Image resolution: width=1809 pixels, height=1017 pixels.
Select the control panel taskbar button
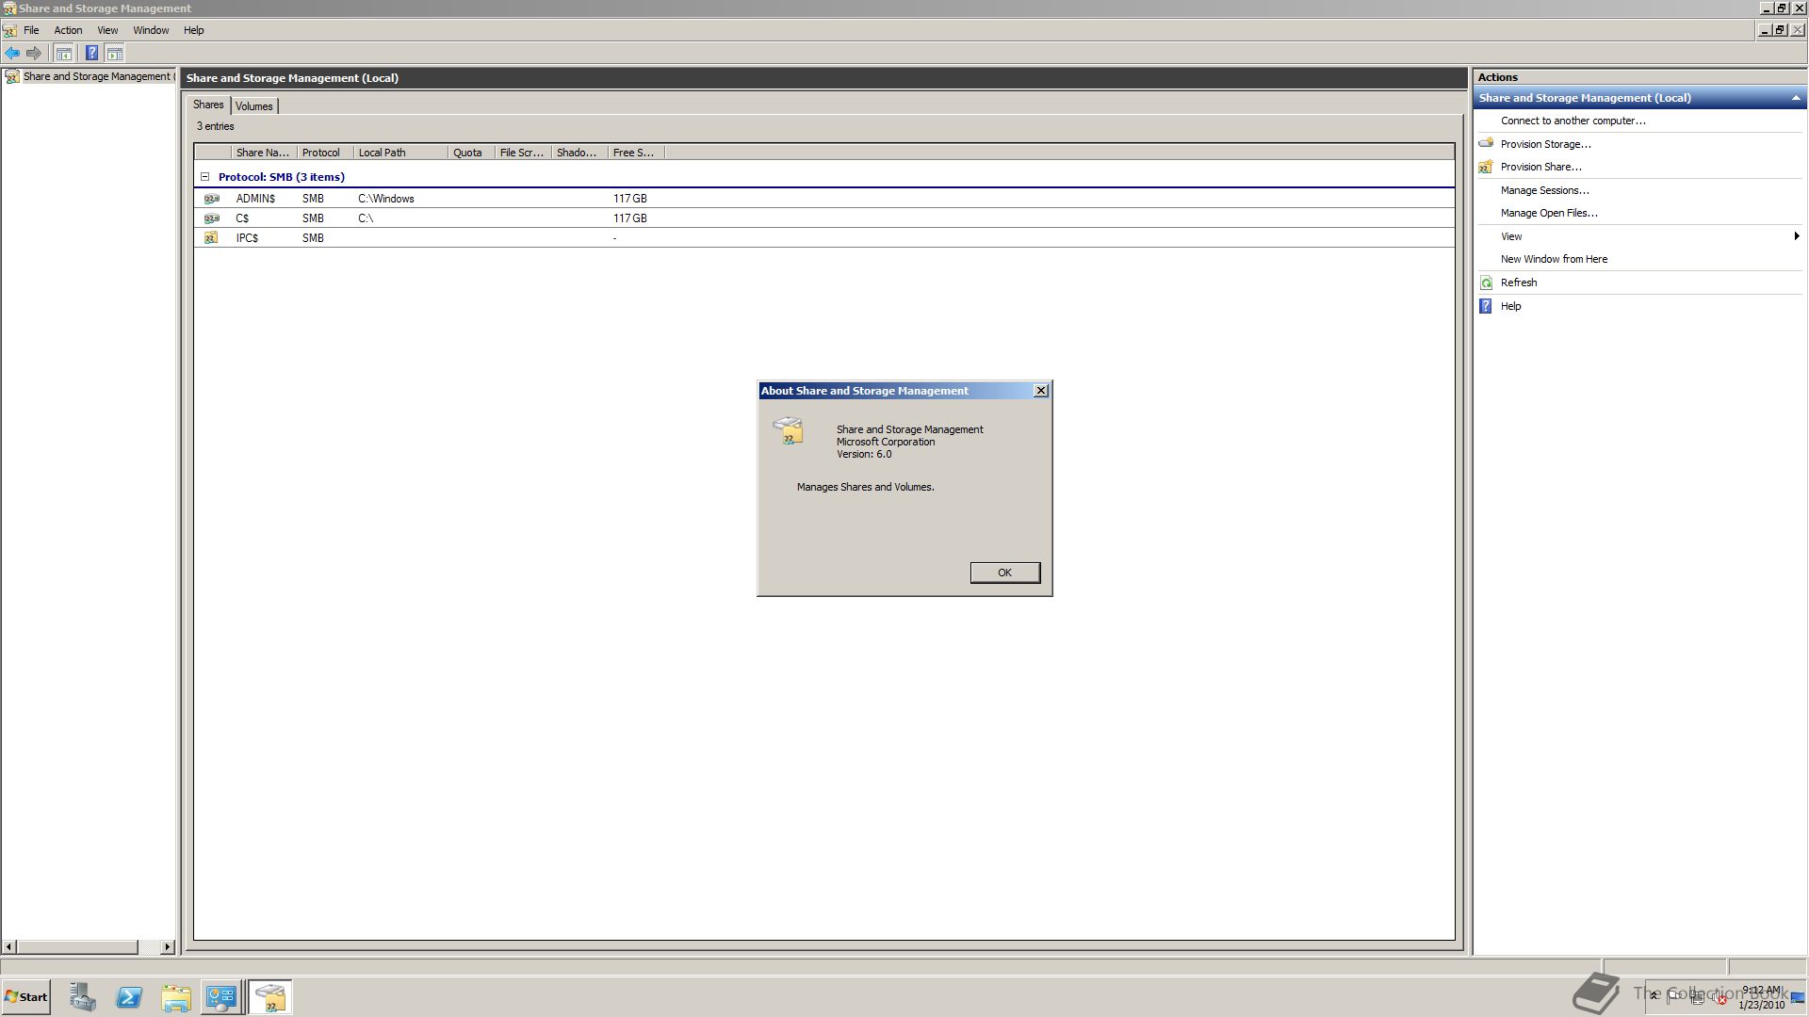tap(221, 997)
